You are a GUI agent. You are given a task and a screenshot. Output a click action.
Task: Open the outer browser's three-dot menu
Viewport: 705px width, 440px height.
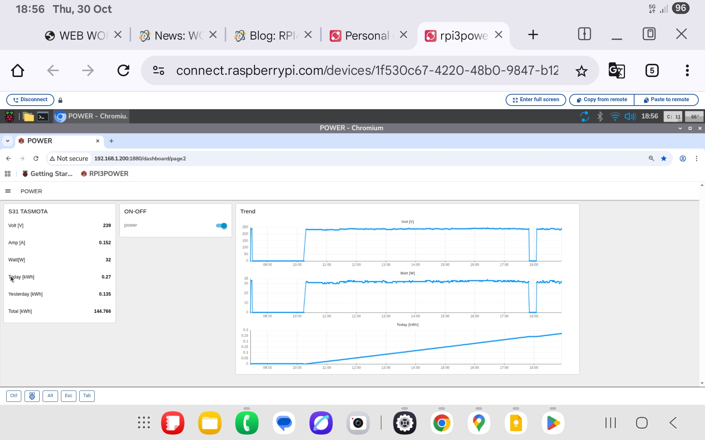click(687, 70)
